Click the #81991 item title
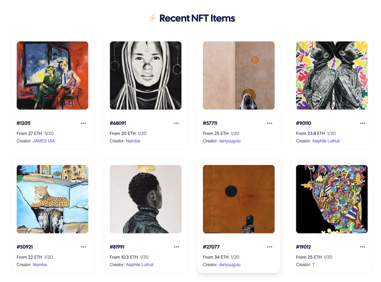This screenshot has width=381, height=282. pos(118,247)
